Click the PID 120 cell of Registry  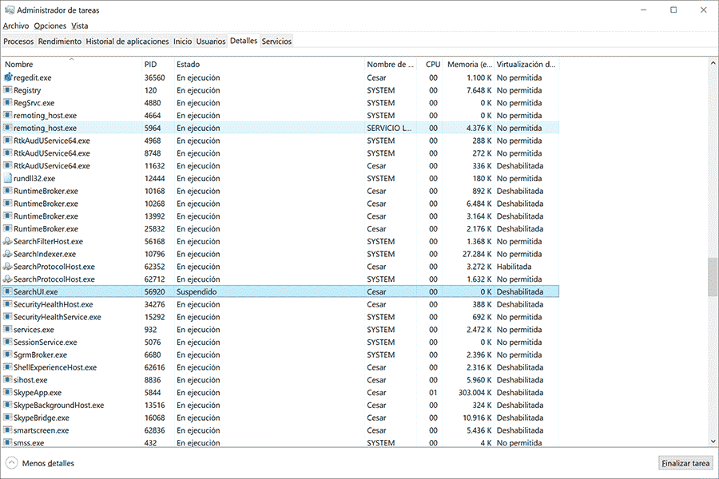click(151, 90)
